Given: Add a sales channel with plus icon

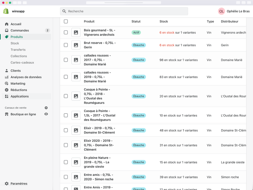Looking at the screenshot, I should pyautogui.click(x=46, y=108).
